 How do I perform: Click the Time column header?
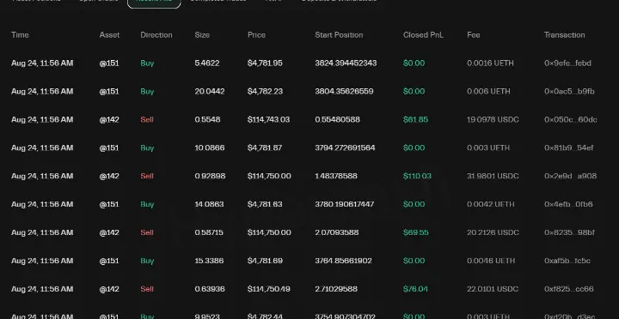20,35
